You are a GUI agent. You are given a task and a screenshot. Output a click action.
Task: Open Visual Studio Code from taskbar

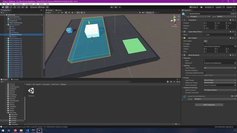point(27,130)
